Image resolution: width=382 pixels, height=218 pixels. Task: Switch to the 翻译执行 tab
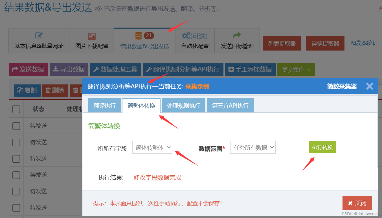pos(105,106)
